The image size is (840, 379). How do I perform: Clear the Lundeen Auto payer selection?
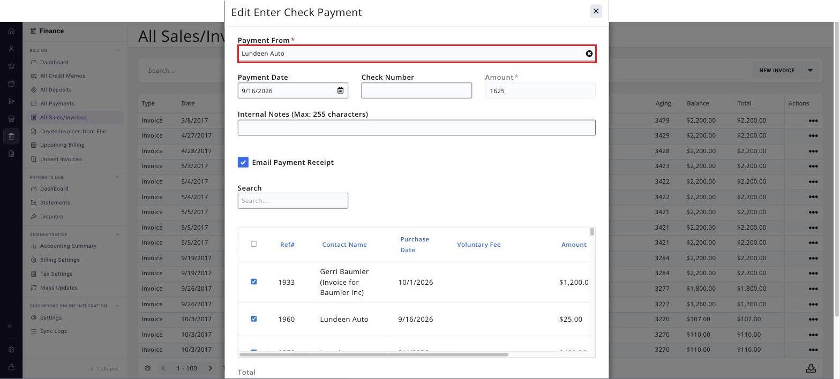[589, 54]
